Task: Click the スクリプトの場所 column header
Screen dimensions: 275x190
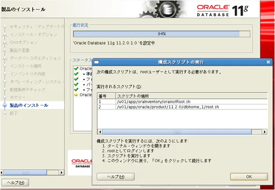Action: [x=192, y=96]
